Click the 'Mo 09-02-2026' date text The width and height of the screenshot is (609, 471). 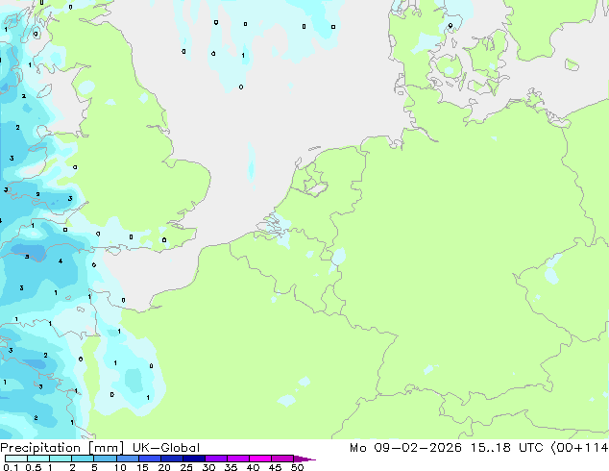(405, 448)
